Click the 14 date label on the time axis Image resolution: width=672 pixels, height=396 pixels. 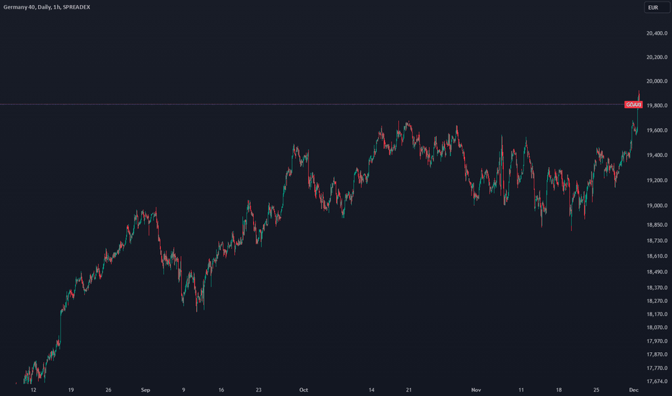pos(371,390)
